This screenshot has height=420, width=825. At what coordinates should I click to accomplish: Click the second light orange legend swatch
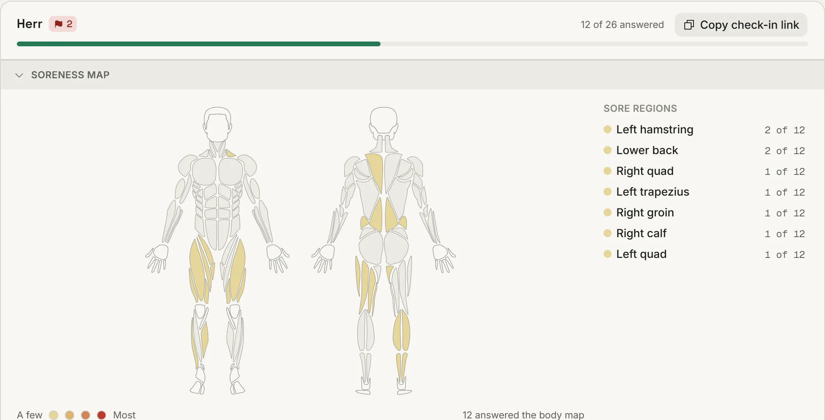point(70,415)
